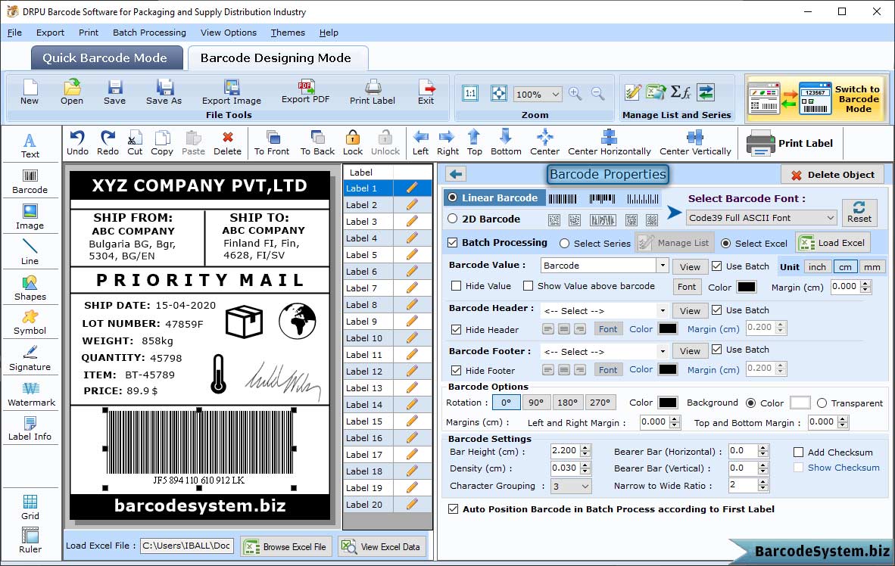Click Undo in edit toolbar
Screen dimensions: 895x566
[77, 143]
